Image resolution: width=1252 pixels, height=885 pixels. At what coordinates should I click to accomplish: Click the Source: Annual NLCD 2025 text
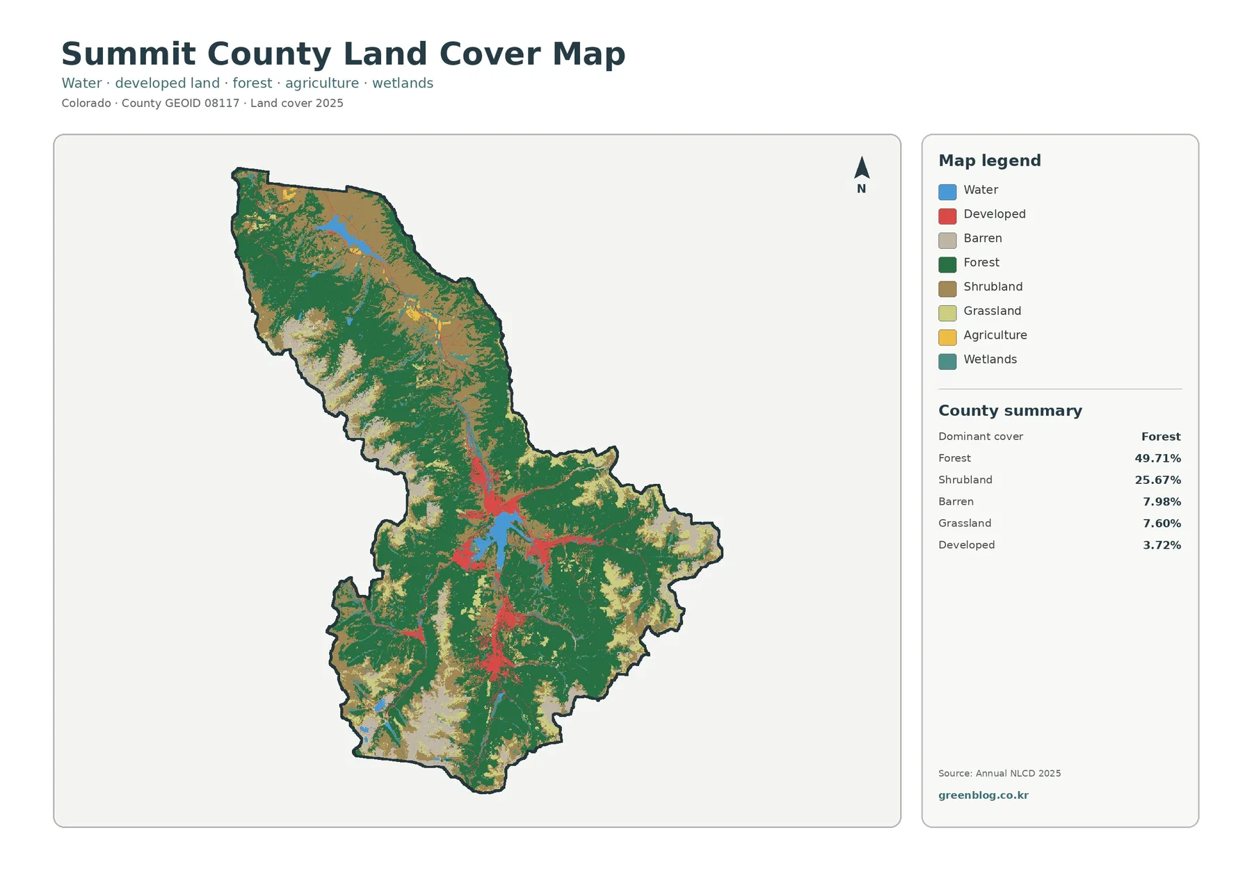pyautogui.click(x=1000, y=773)
